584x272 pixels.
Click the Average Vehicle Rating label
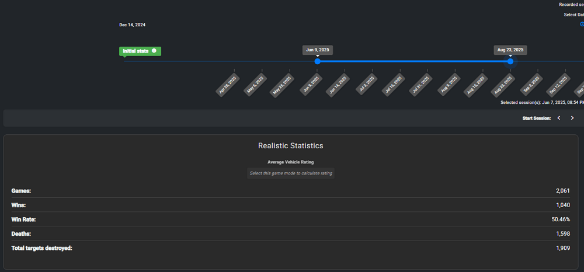[x=290, y=162]
